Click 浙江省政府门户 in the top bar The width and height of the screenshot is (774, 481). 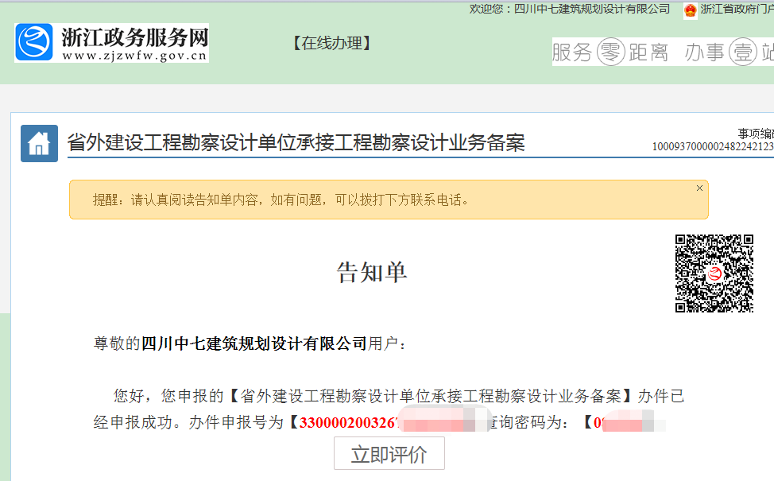736,10
